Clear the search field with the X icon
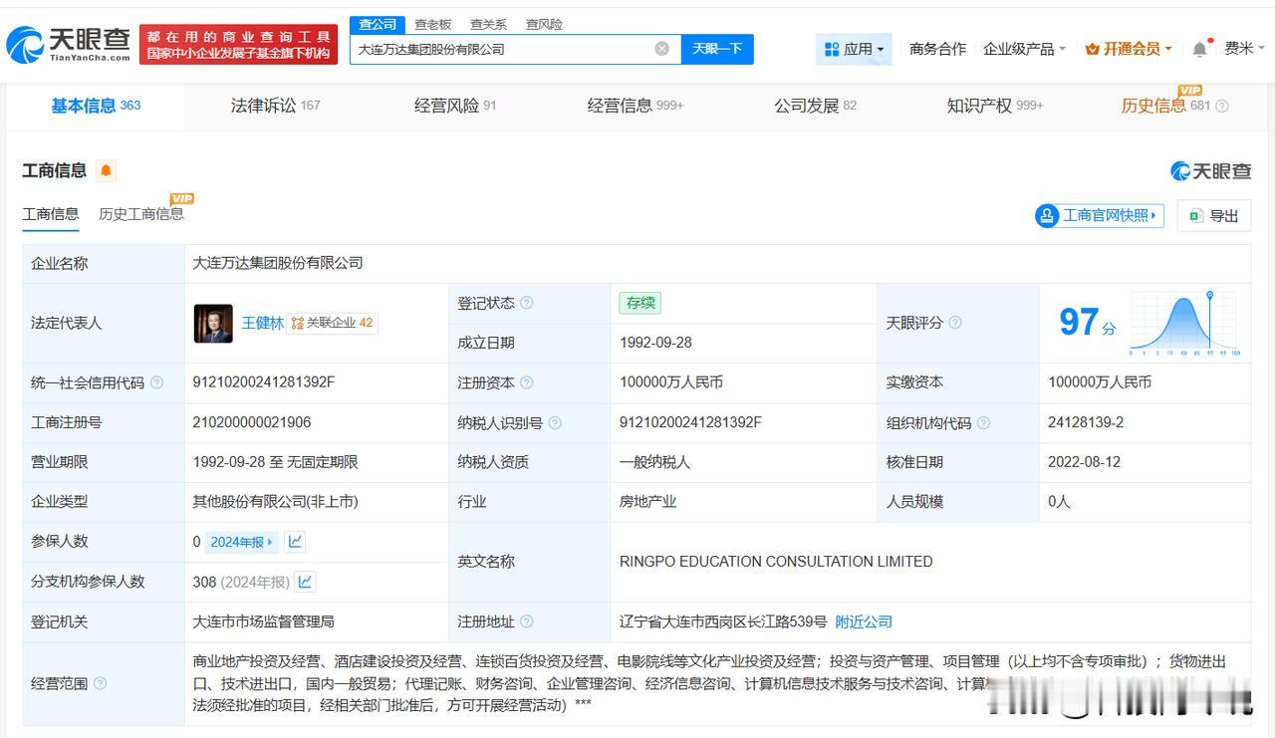1275x738 pixels. pyautogui.click(x=661, y=49)
